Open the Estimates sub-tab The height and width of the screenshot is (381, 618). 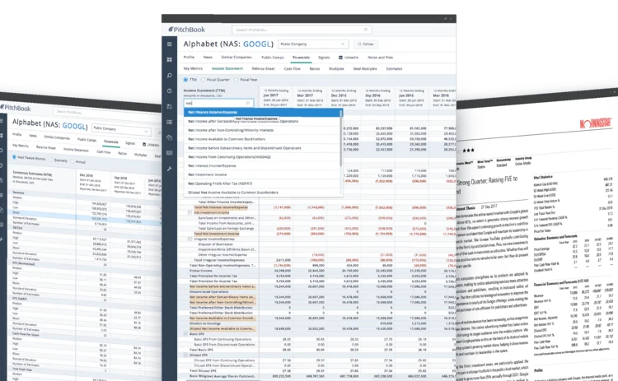[x=394, y=68]
